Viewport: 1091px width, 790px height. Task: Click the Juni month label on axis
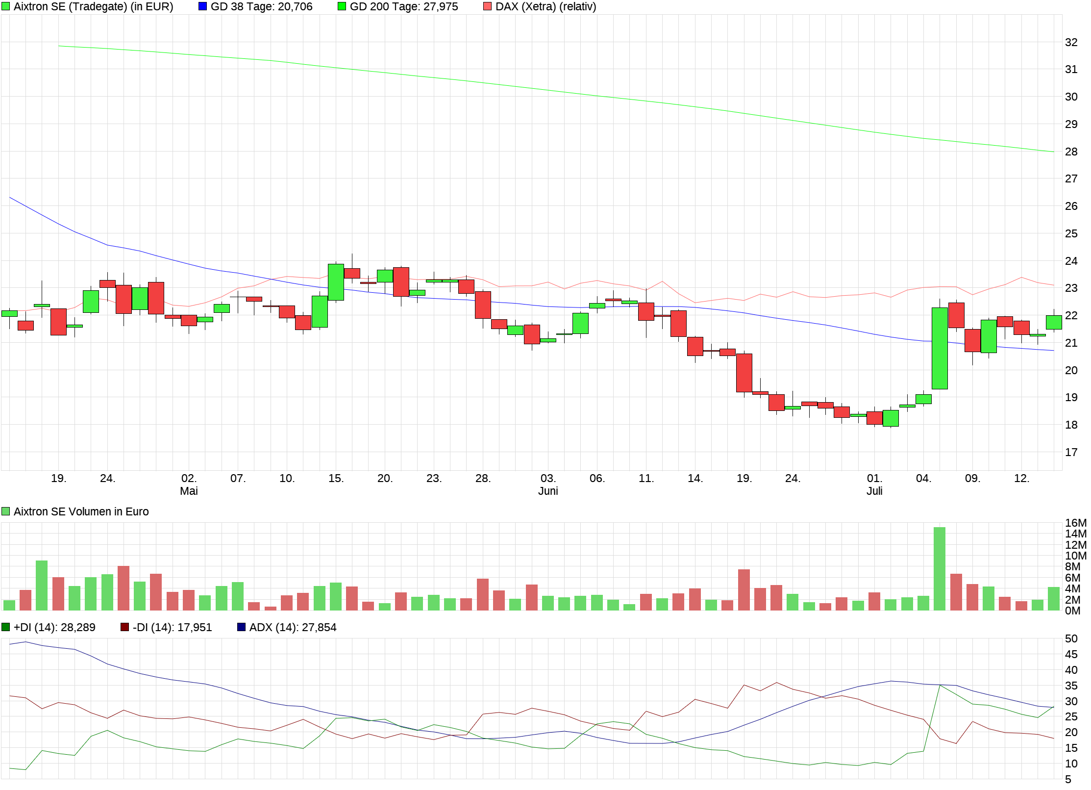(548, 491)
